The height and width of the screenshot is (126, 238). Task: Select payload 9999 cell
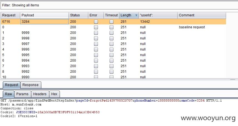pyautogui.click(x=44, y=33)
